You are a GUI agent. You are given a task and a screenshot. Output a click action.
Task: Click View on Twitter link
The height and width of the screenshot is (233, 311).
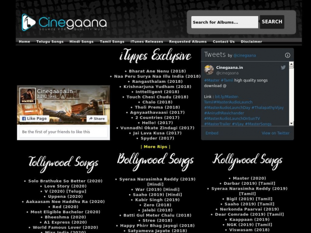tap(275, 133)
